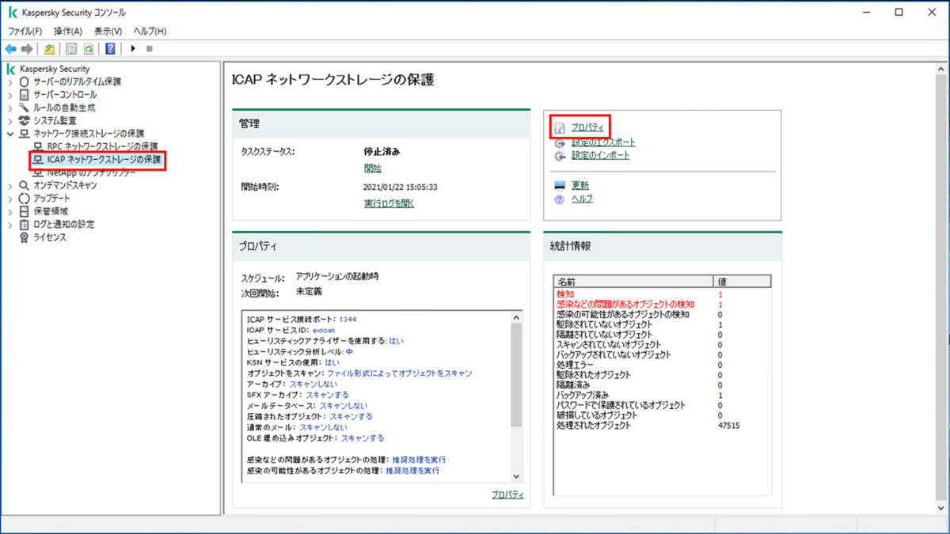
Task: Click the export icon beside 設定のエクスポート
Action: (560, 143)
